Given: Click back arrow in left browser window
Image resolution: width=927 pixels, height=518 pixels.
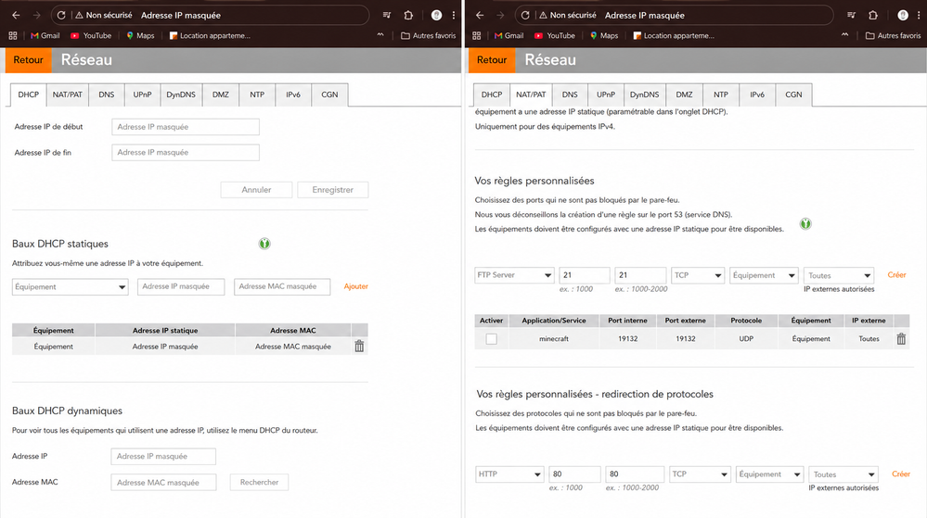Looking at the screenshot, I should click(x=16, y=16).
